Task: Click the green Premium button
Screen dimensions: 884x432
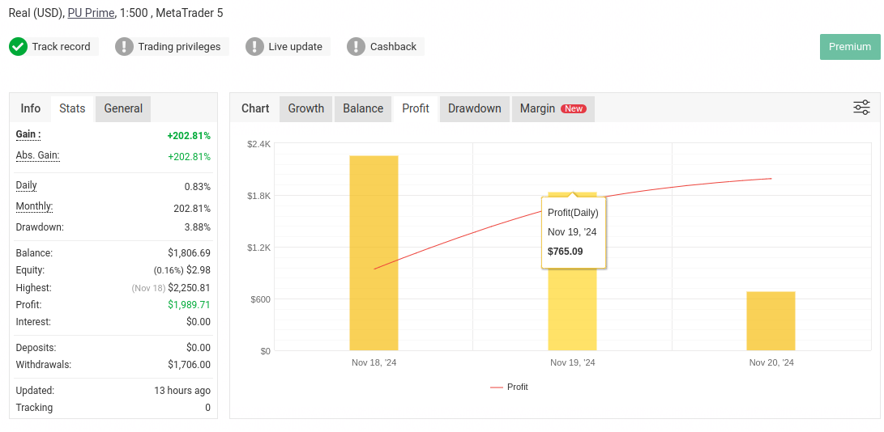Action: (x=849, y=47)
